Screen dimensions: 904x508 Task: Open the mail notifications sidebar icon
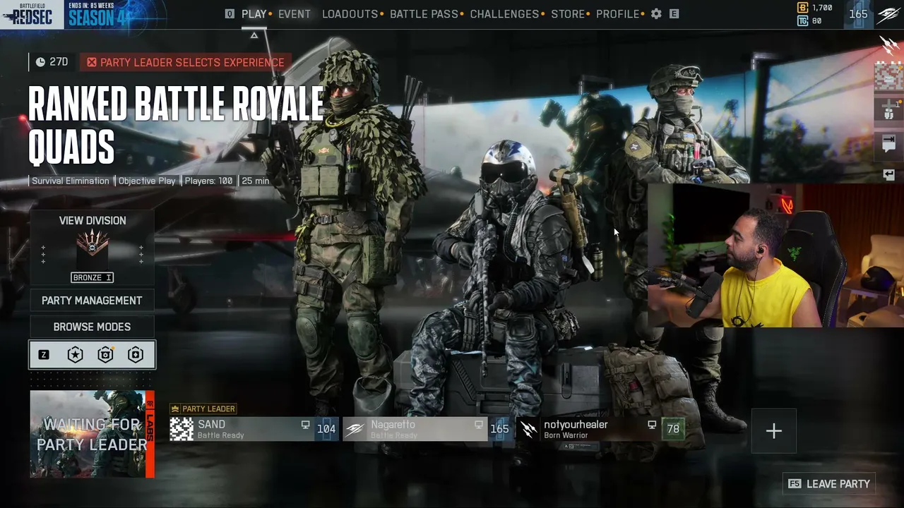(888, 76)
